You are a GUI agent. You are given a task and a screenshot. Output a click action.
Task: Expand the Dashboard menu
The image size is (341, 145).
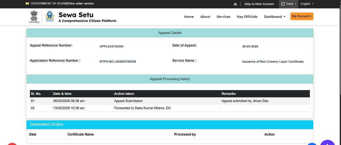(x=275, y=17)
